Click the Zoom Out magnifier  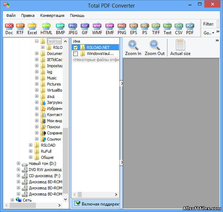(155, 47)
